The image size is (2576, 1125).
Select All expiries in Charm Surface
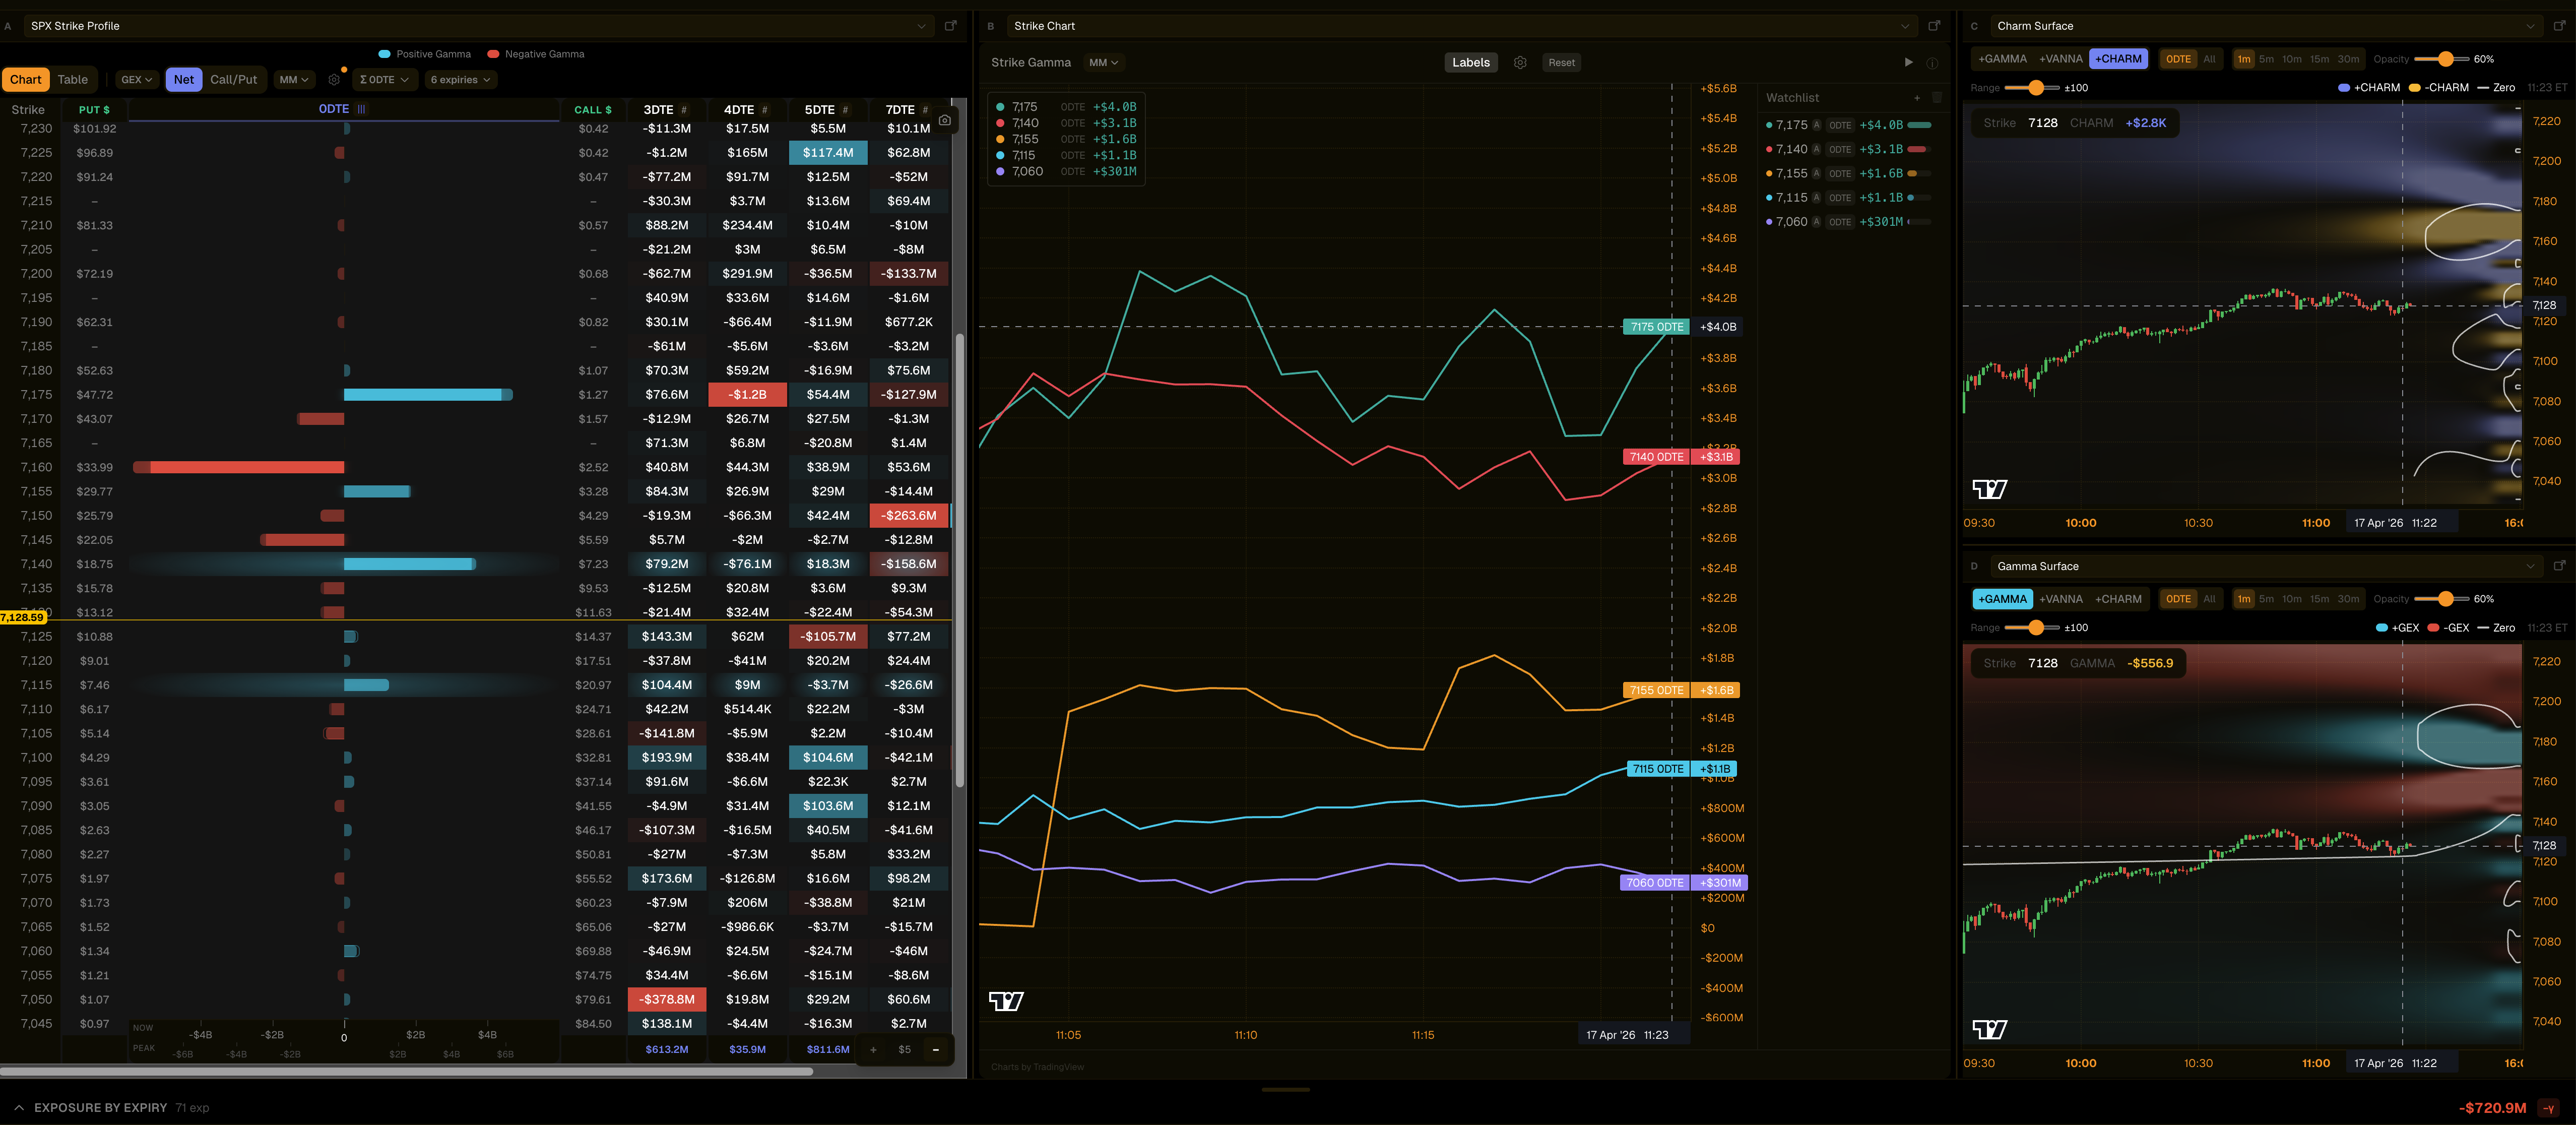pyautogui.click(x=2209, y=59)
